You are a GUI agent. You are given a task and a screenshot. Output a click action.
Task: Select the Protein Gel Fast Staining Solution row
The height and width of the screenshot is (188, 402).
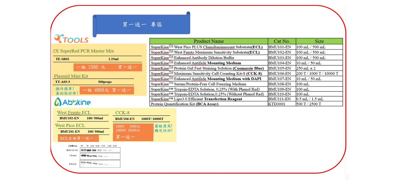pyautogui.click(x=246, y=68)
